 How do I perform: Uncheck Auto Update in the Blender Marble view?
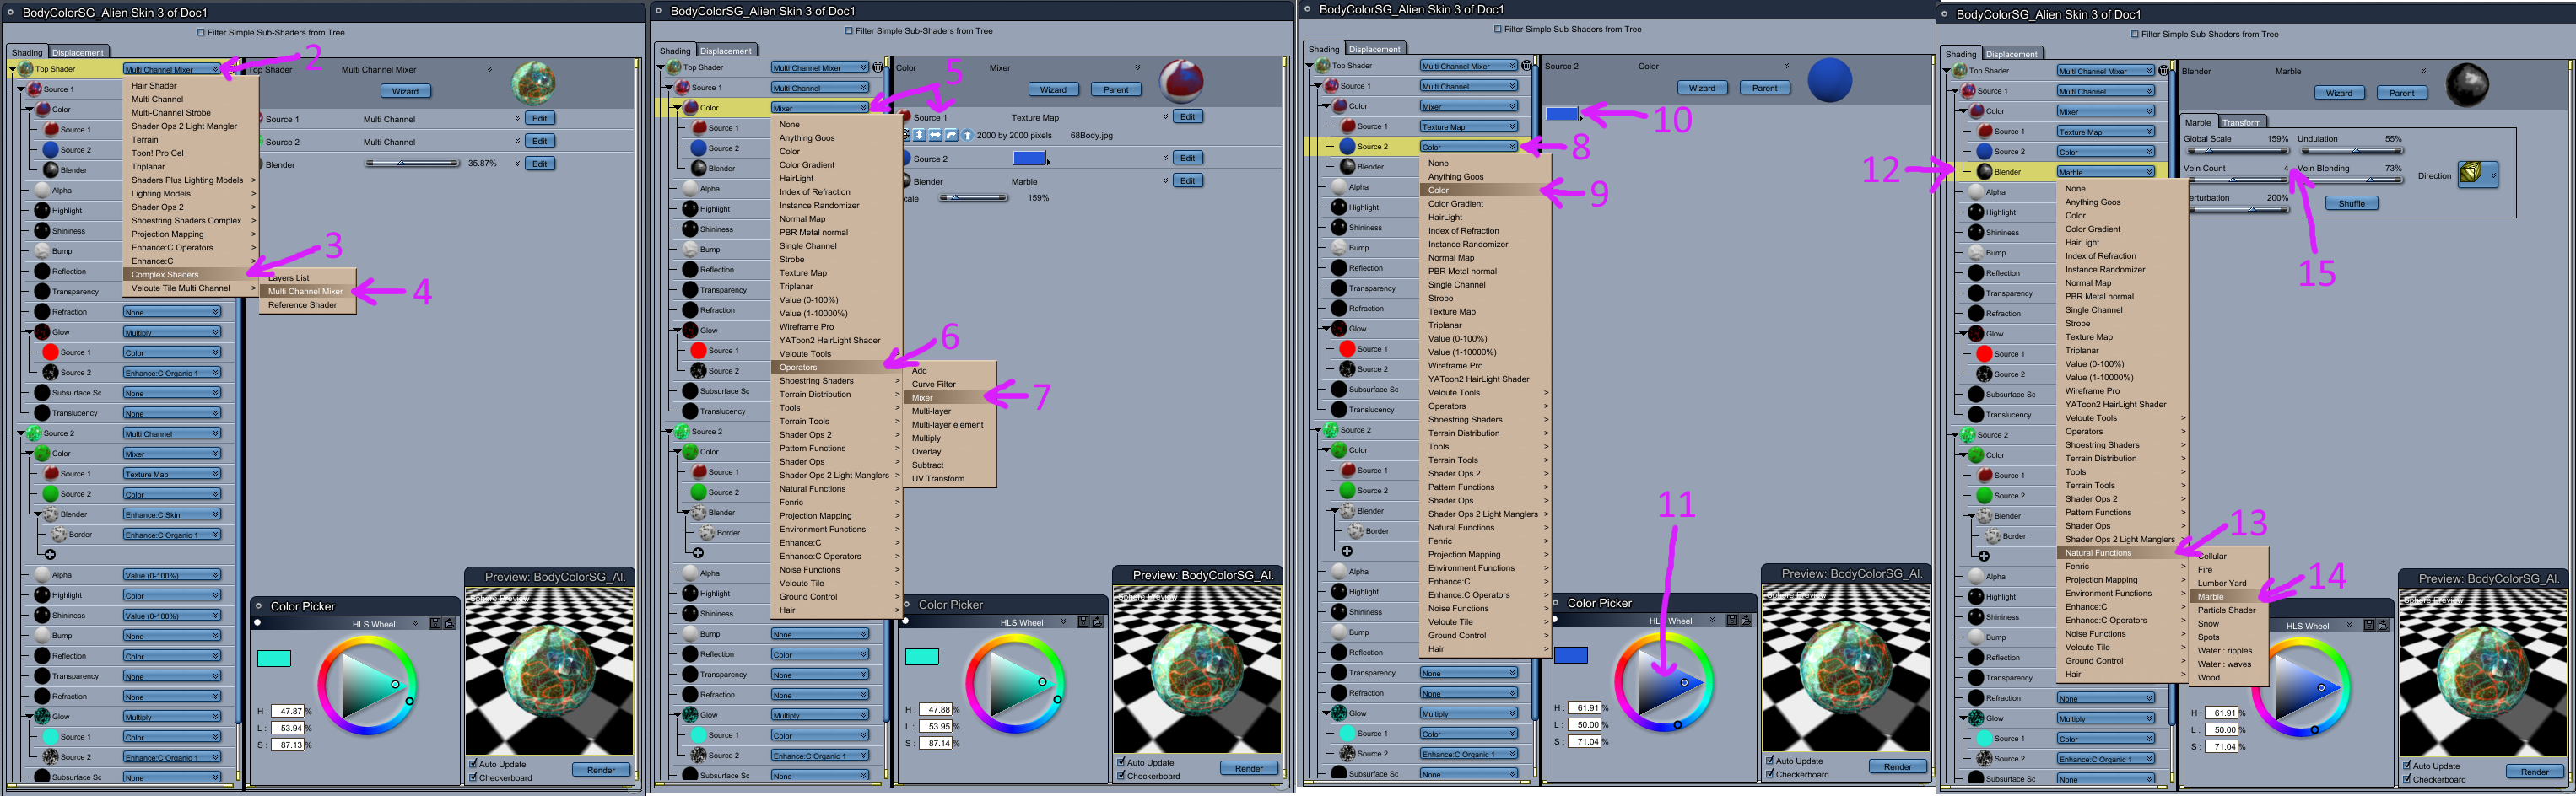2408,766
